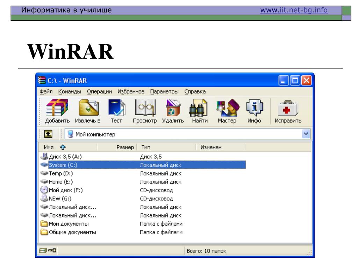Maximize the WinRAR window
This screenshot has height=269, width=358.
pyautogui.click(x=295, y=81)
